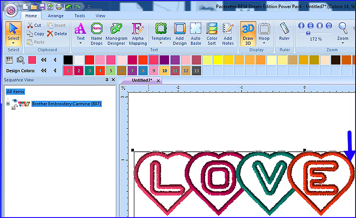Image resolution: width=356 pixels, height=218 pixels.
Task: Click the Add Design icon
Action: pos(180,33)
